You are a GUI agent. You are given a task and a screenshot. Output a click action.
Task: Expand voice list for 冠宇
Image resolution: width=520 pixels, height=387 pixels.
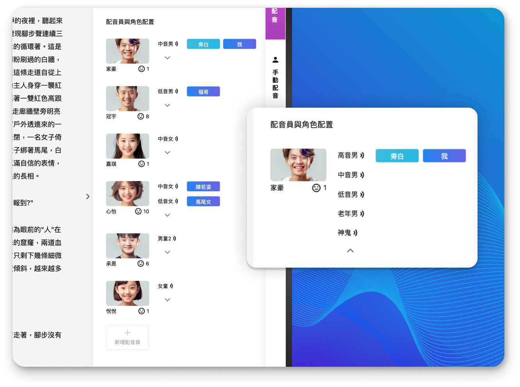point(167,105)
